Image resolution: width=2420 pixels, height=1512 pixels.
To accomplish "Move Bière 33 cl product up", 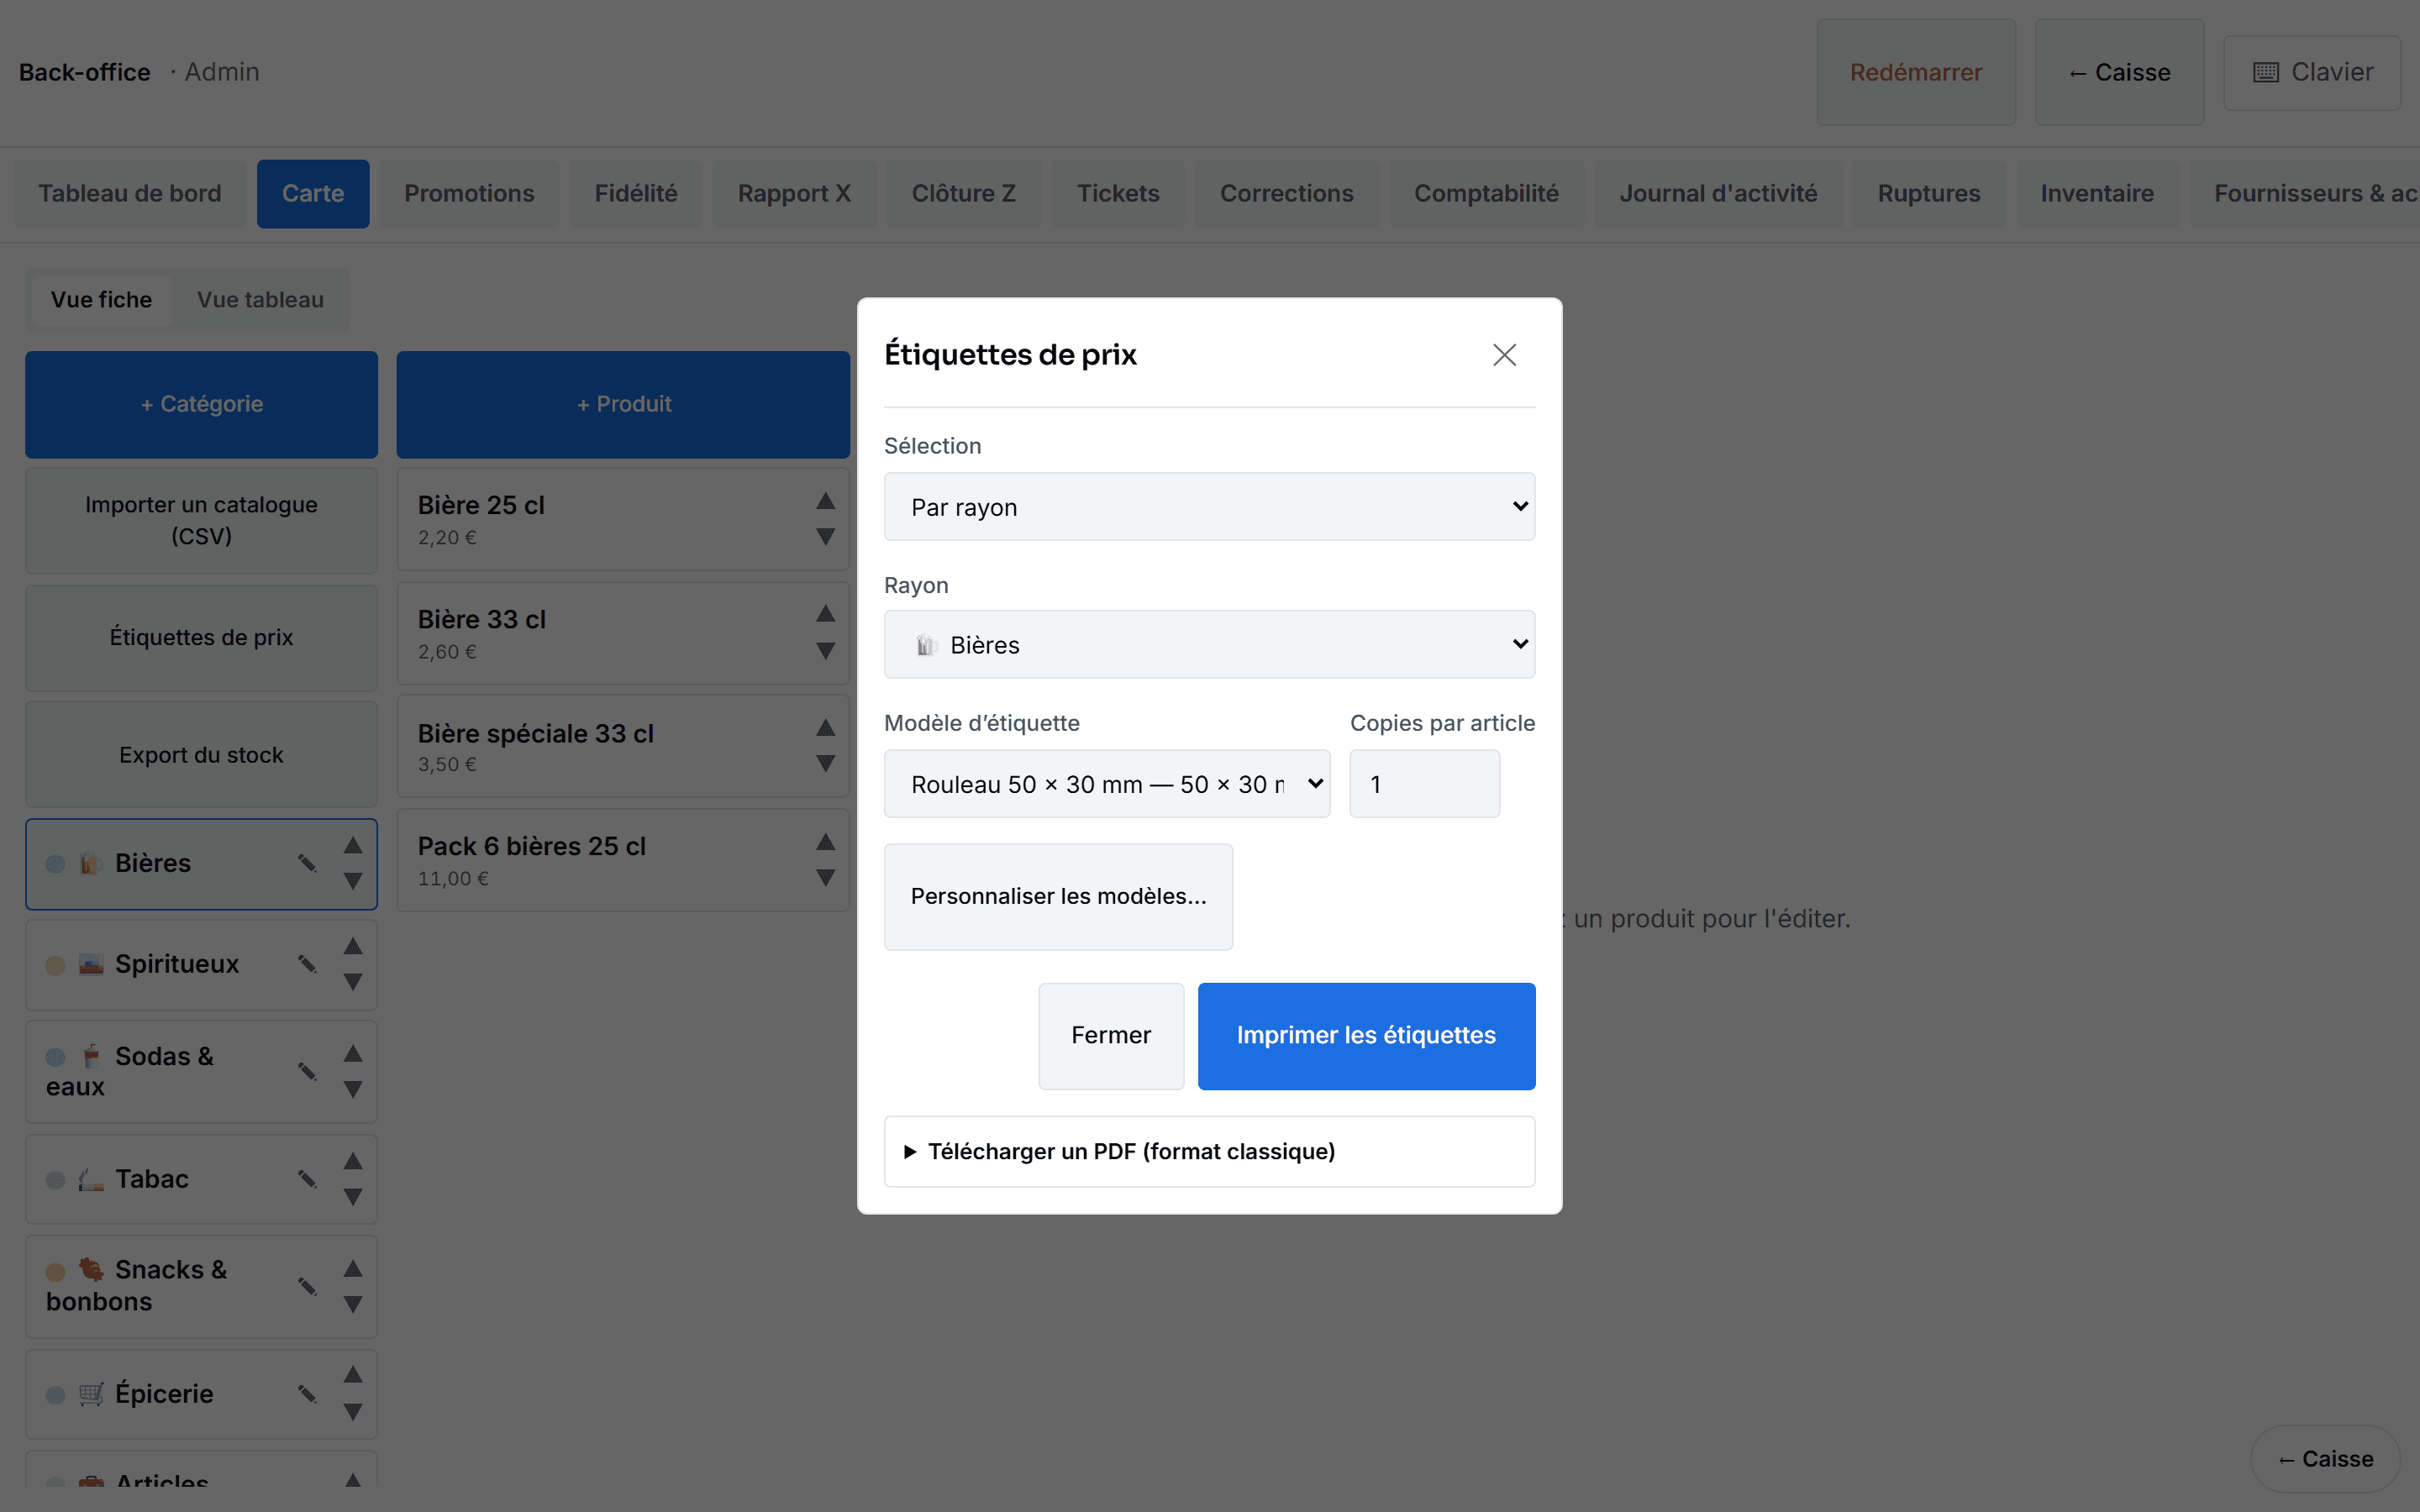I will 825,614.
